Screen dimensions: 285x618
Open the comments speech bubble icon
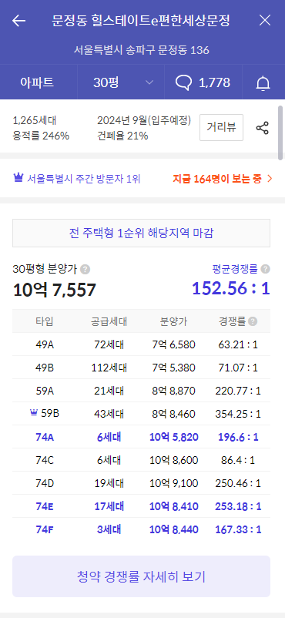pyautogui.click(x=183, y=82)
